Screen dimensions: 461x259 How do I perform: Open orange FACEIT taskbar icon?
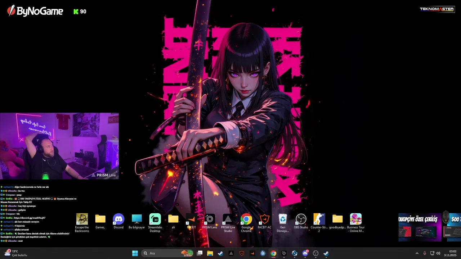click(x=252, y=253)
